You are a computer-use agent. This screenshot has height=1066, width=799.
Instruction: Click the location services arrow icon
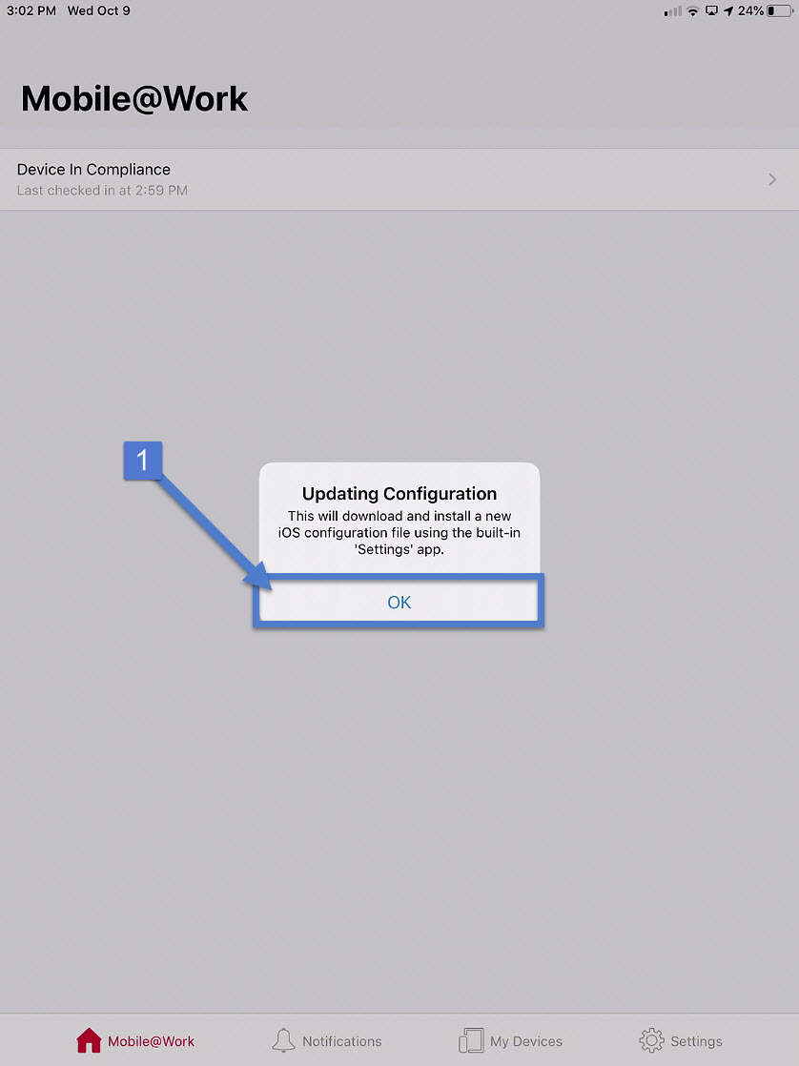pos(728,11)
